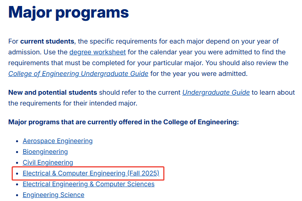Click the bold 'current students' text
Viewport: 302px width, 201px height.
tap(47, 41)
